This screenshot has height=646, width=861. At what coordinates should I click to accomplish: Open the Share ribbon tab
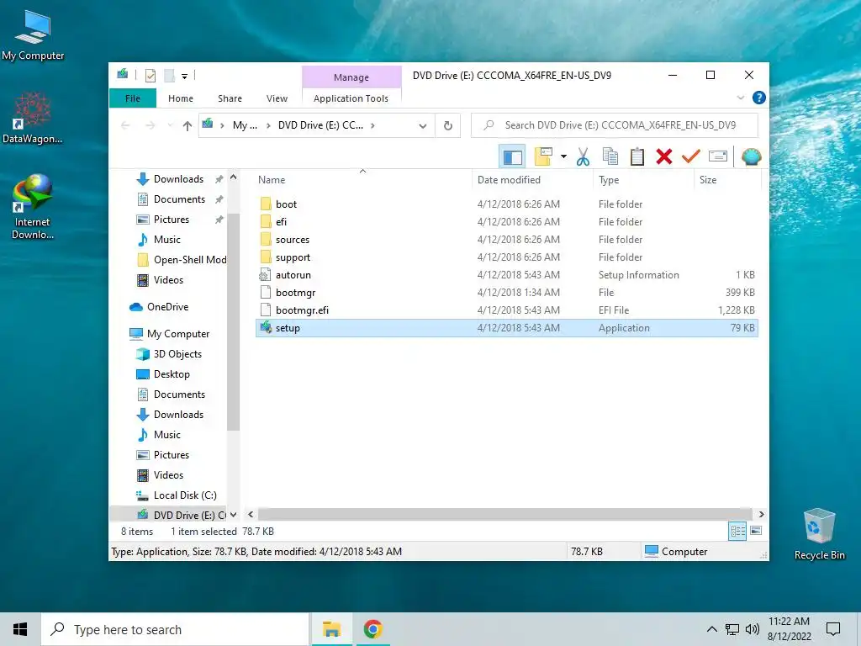(230, 98)
